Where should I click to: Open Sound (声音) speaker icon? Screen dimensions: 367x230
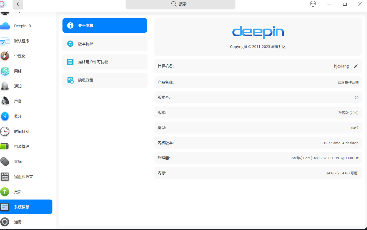point(5,101)
